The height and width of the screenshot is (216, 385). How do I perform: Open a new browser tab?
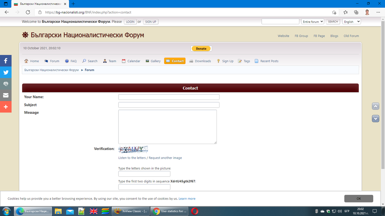pos(73,4)
